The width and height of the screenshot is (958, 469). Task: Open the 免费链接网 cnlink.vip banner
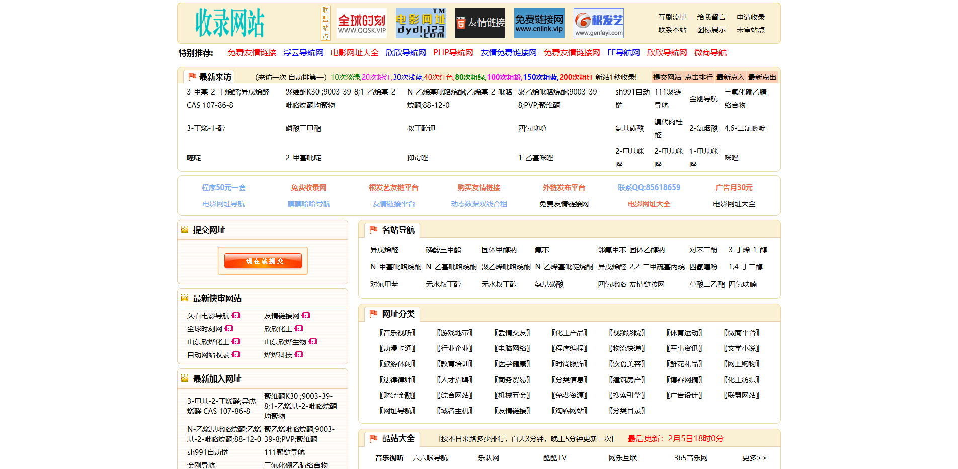(x=539, y=23)
